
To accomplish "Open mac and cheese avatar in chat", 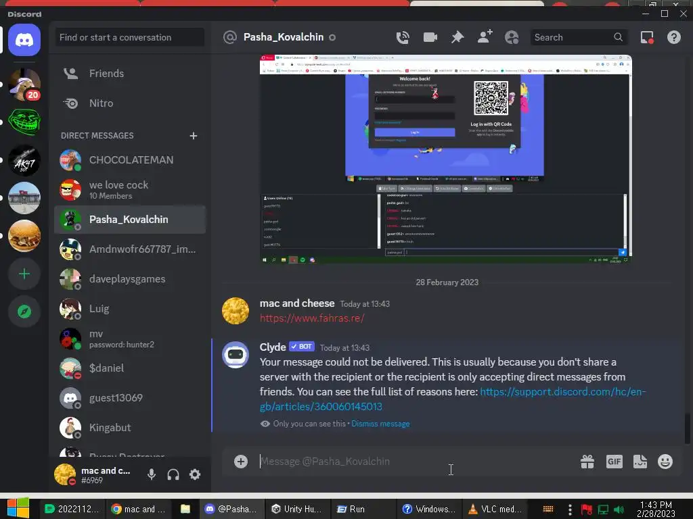I will 235,311.
